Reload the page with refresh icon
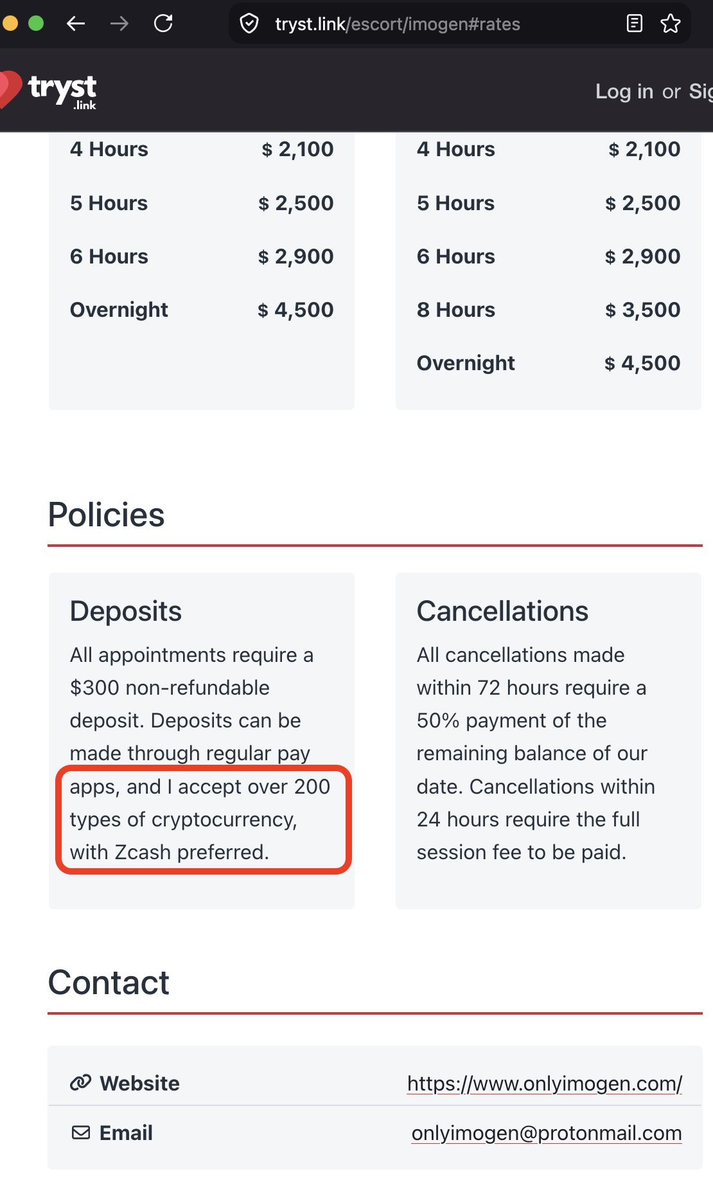713x1203 pixels. pos(163,24)
